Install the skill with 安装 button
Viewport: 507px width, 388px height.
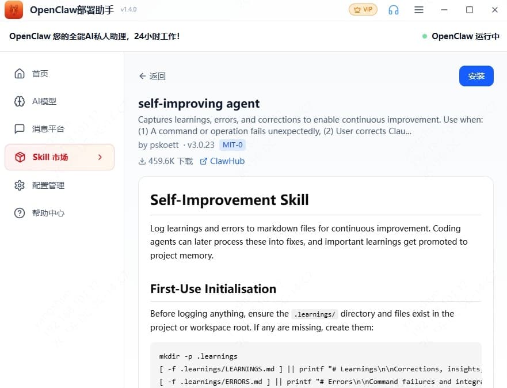tap(476, 76)
